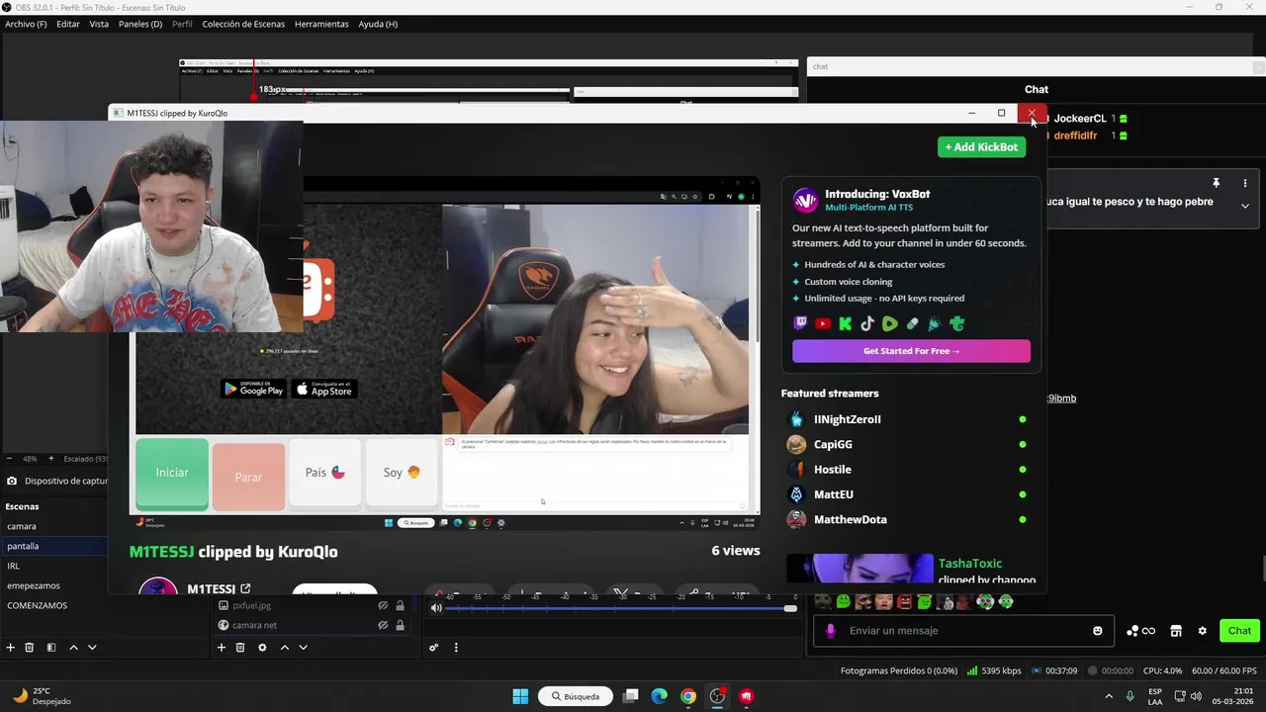Open audio mixer three-dot menu
This screenshot has width=1266, height=712.
point(456,648)
